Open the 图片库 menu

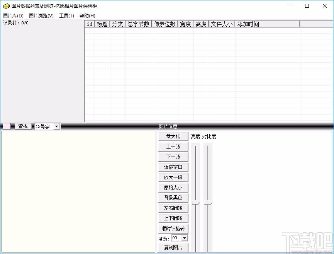click(13, 15)
